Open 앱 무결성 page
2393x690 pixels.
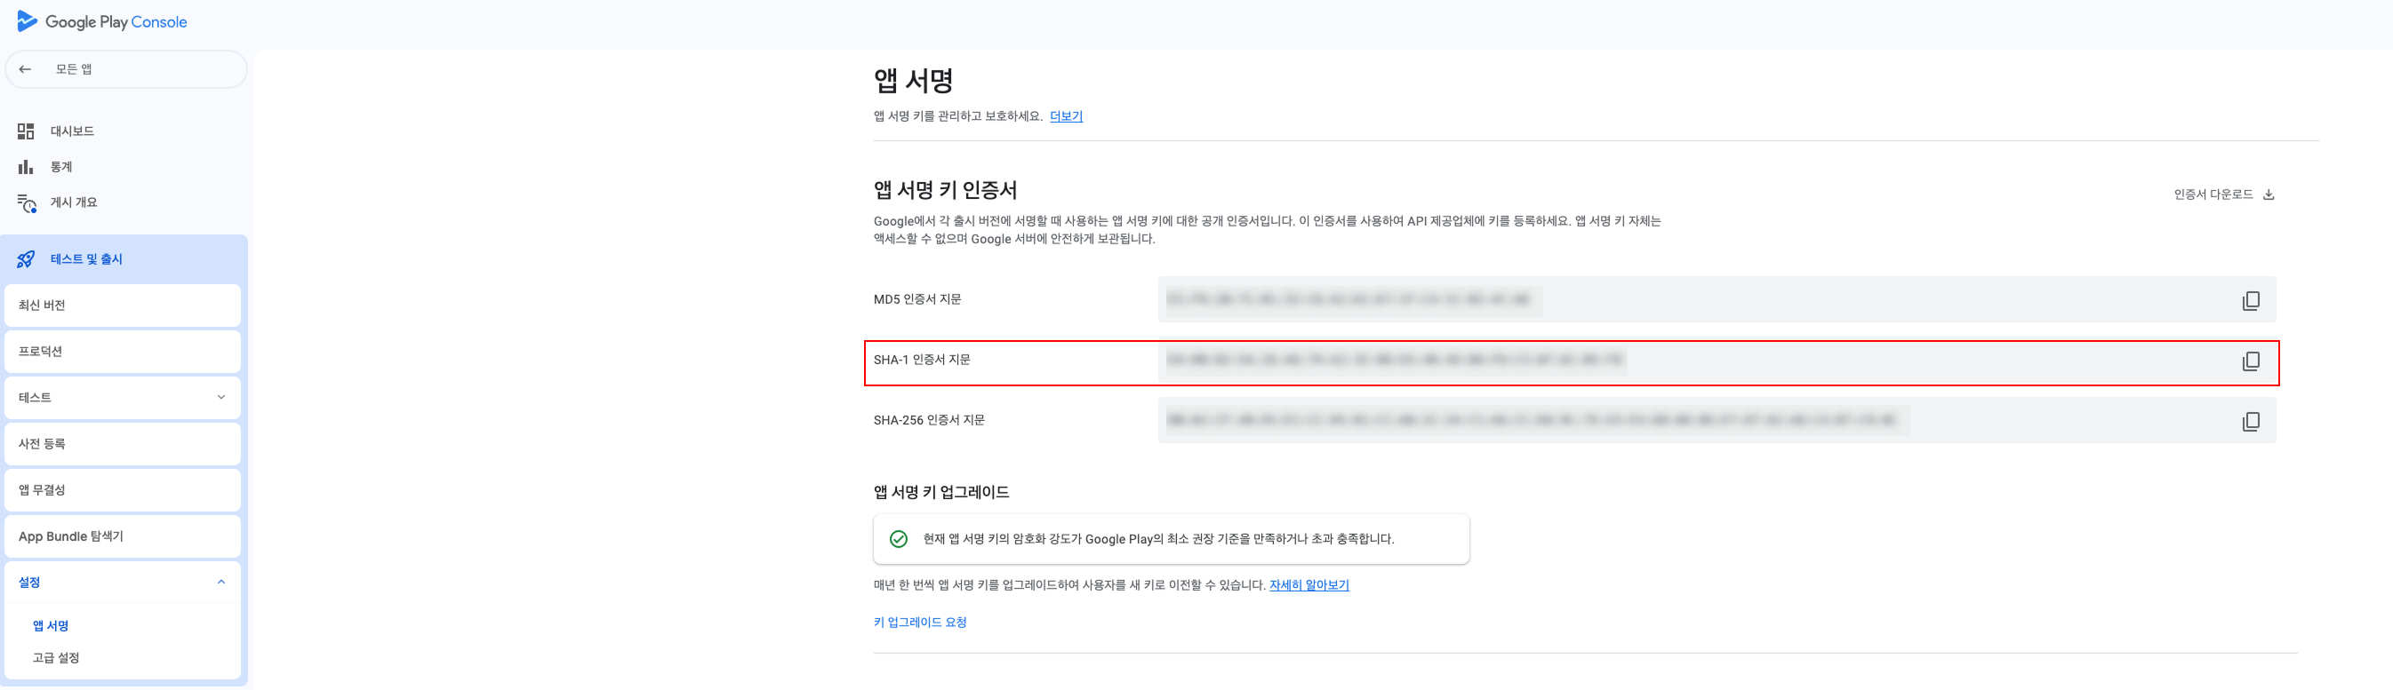pyautogui.click(x=123, y=489)
